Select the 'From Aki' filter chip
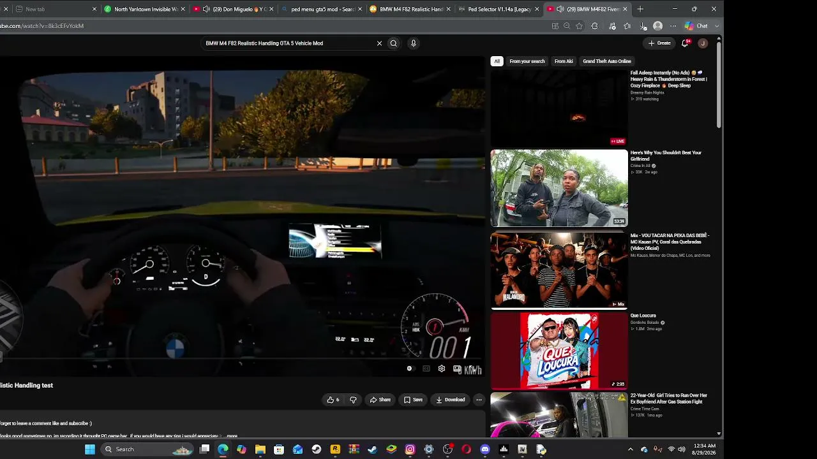This screenshot has width=817, height=459. tap(564, 61)
